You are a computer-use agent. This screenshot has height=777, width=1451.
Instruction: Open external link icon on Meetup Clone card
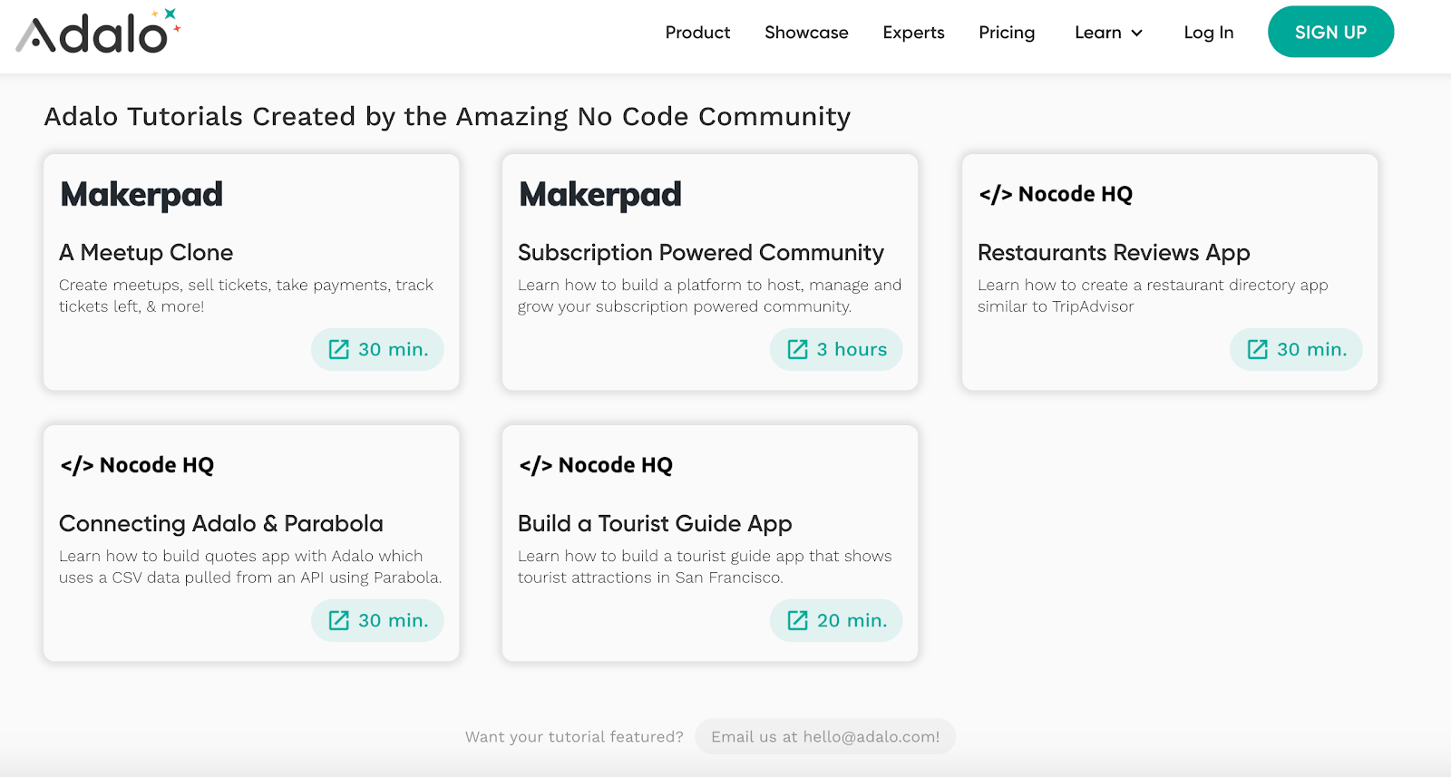(x=339, y=350)
